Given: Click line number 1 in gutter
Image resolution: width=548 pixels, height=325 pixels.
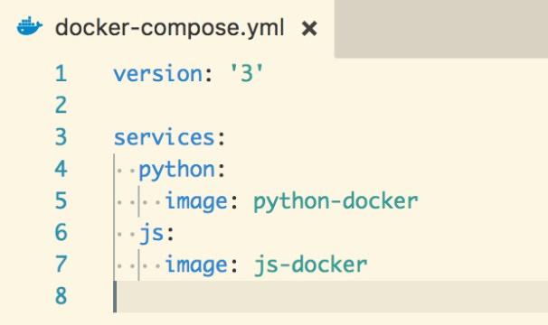Looking at the screenshot, I should pos(61,74).
